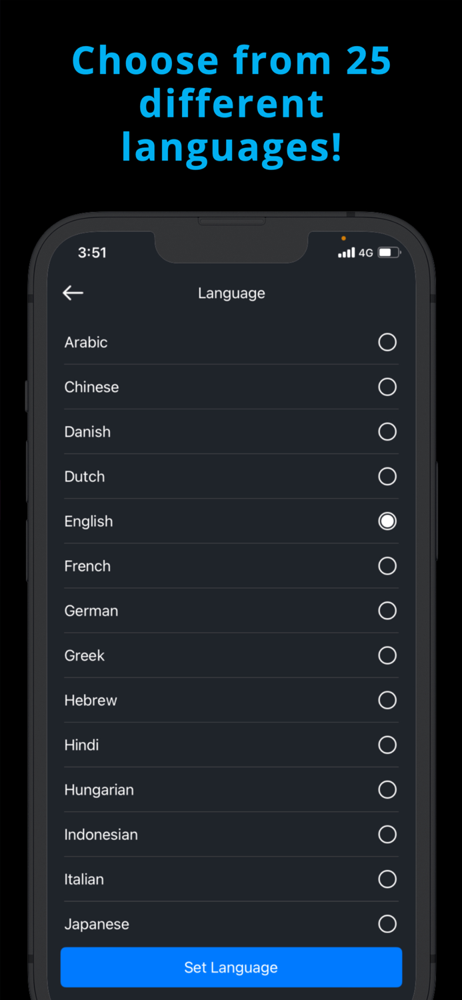Choose Dutch via its radio button

(x=387, y=476)
